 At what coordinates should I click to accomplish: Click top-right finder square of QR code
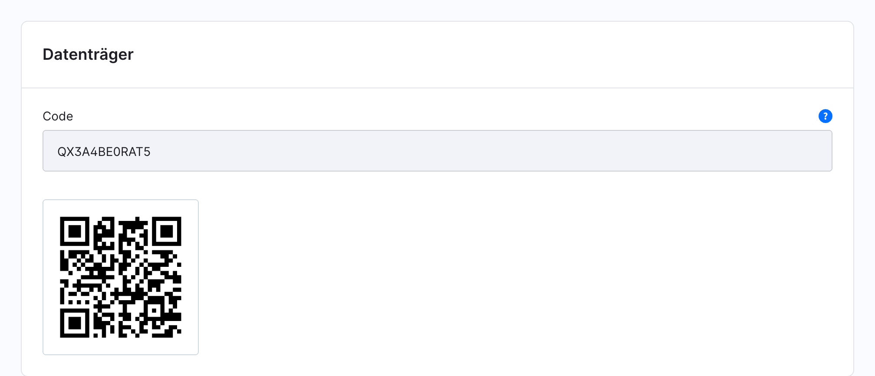[x=166, y=232]
